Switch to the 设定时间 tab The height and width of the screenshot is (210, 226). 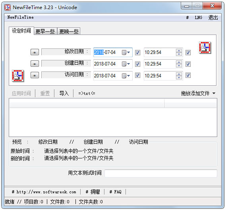click(21, 31)
